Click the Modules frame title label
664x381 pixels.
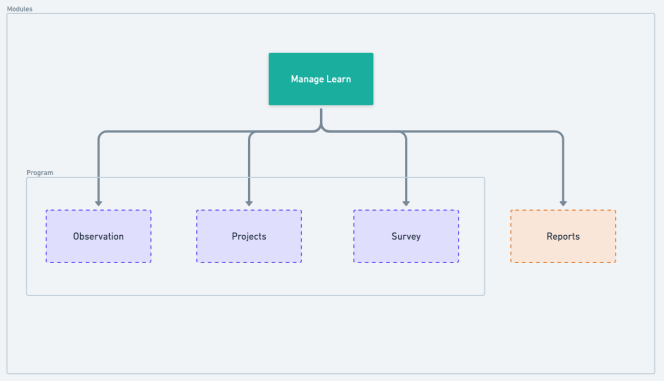(20, 9)
